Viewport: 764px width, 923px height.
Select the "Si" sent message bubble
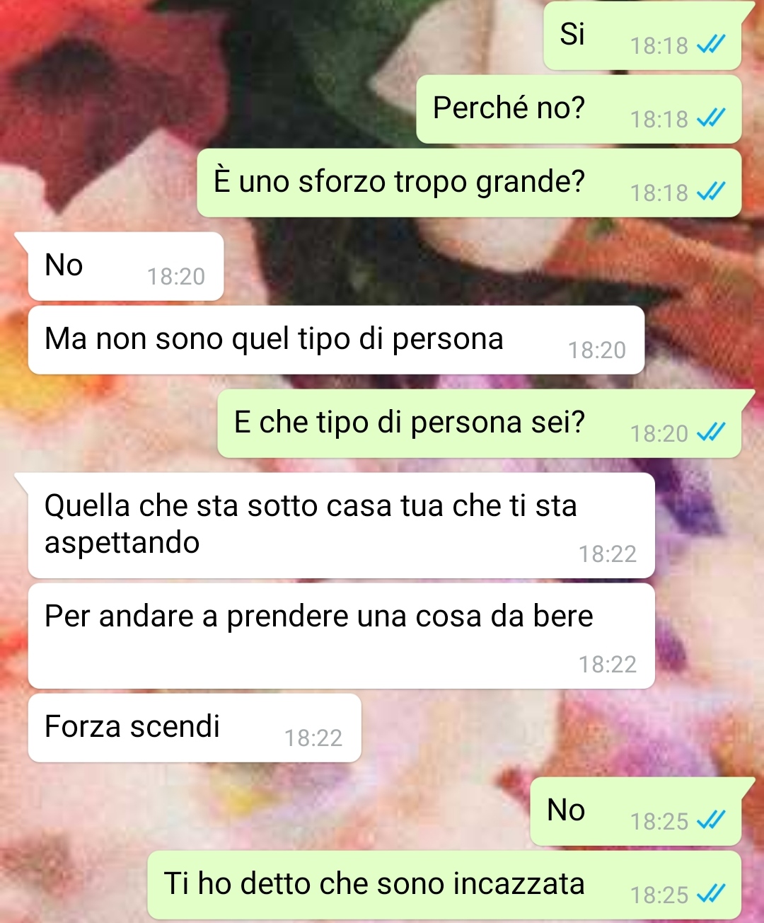[x=642, y=35]
